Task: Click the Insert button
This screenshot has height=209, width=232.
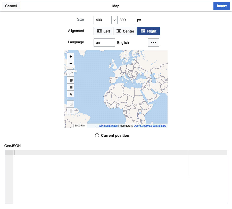Action: pos(222,6)
